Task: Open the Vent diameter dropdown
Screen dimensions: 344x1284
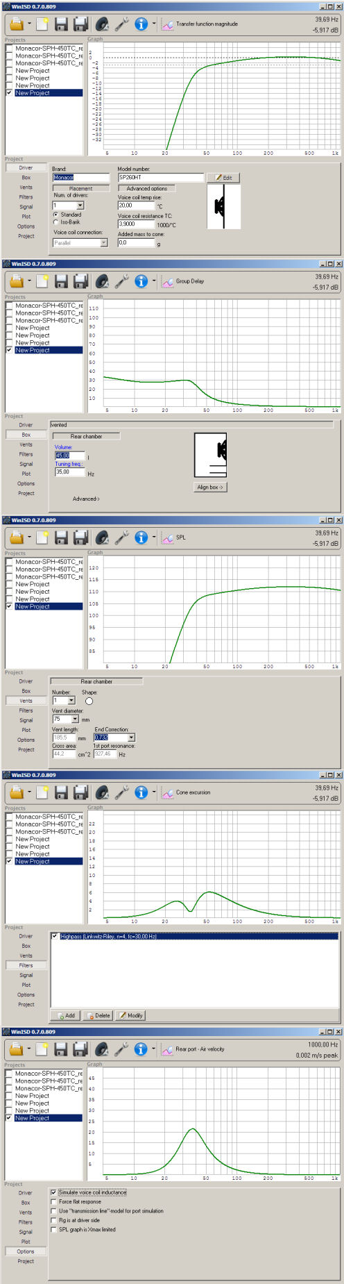Action: (x=75, y=719)
